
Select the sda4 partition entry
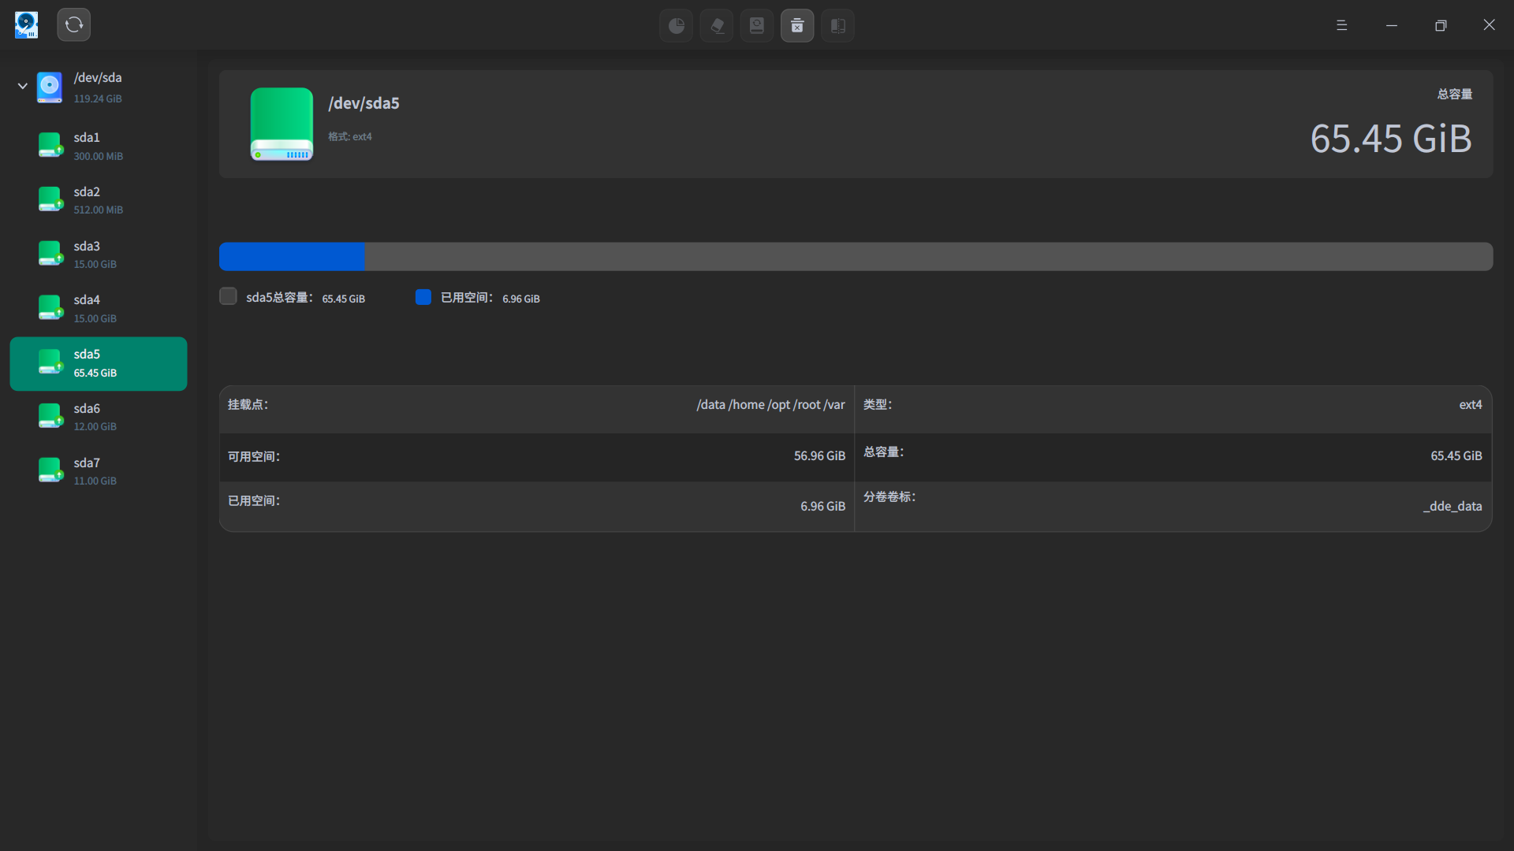click(99, 308)
